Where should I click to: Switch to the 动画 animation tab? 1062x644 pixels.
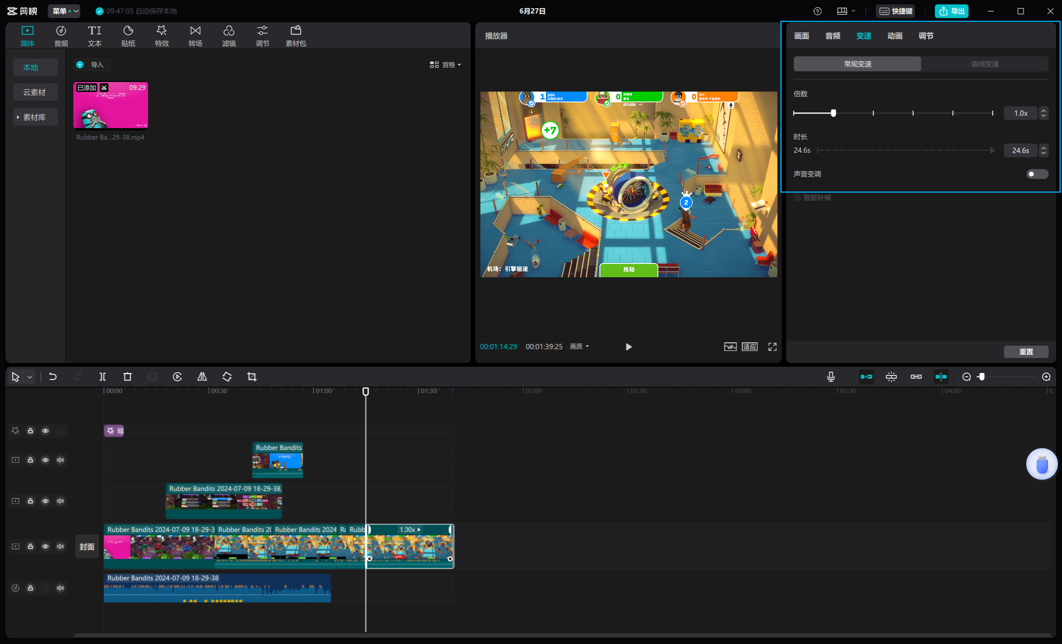coord(895,36)
